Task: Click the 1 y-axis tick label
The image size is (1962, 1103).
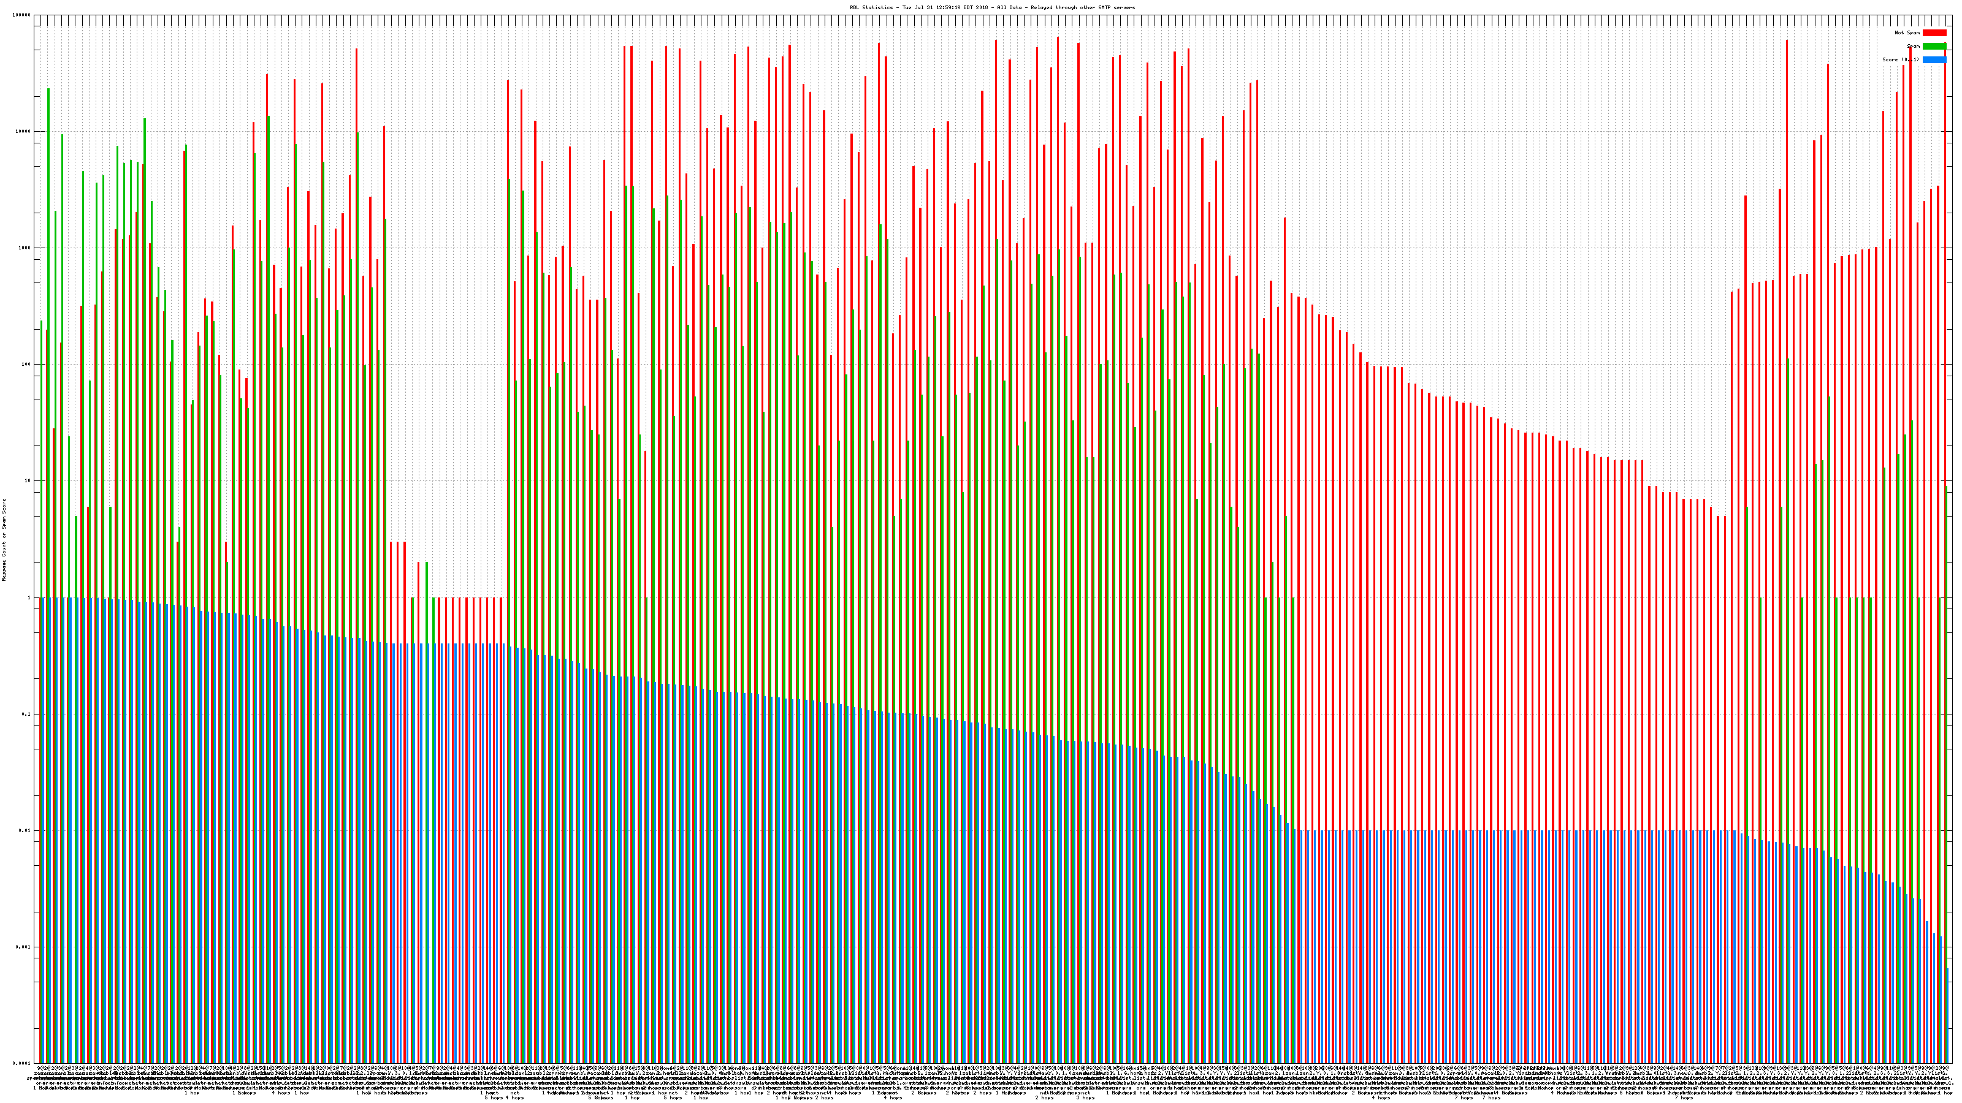Action: coord(29,597)
